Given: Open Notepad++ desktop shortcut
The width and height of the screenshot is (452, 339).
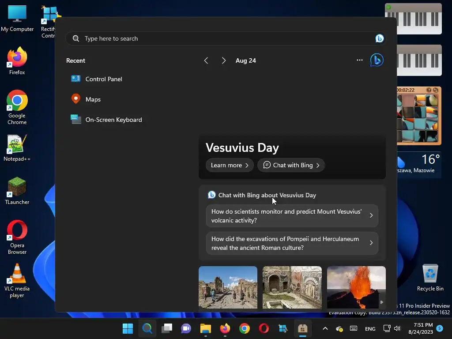Looking at the screenshot, I should (x=17, y=147).
